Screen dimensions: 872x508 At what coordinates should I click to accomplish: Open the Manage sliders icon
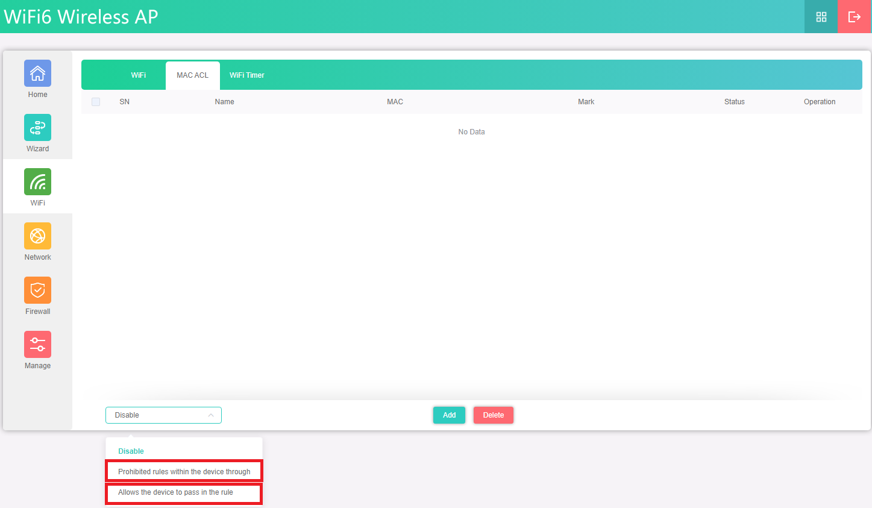coord(37,345)
